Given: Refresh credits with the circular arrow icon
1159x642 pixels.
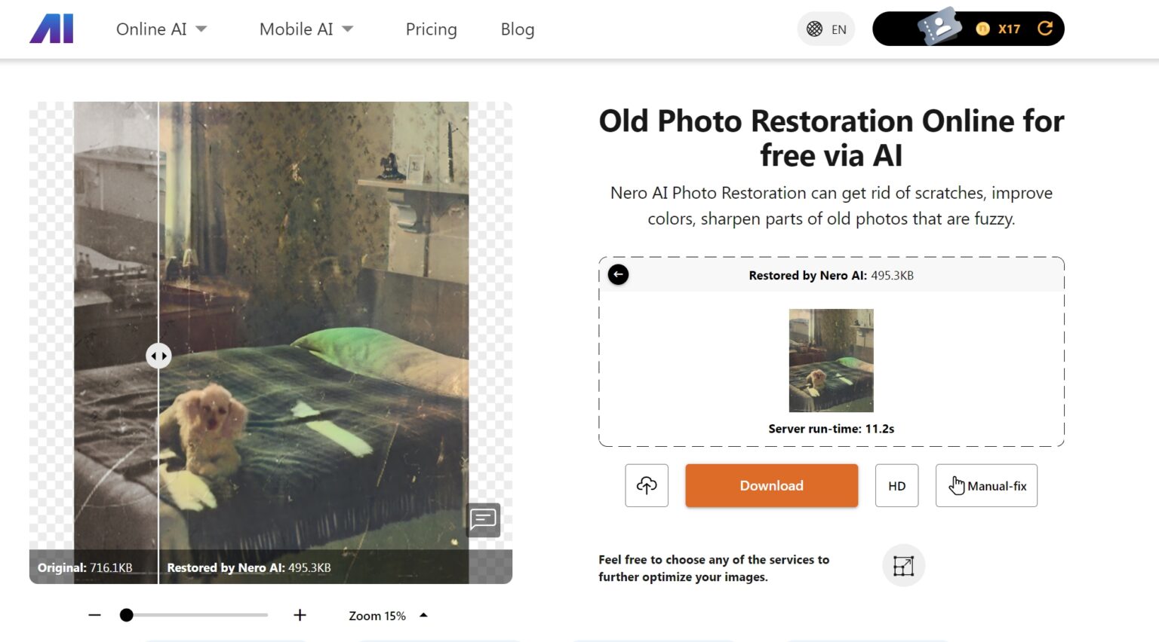Looking at the screenshot, I should click(x=1046, y=28).
